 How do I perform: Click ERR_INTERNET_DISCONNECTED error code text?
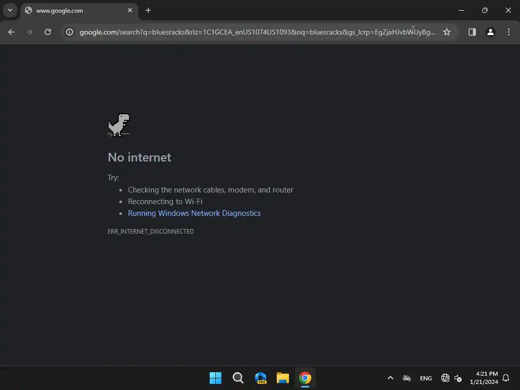coord(150,232)
